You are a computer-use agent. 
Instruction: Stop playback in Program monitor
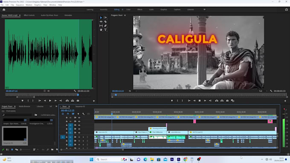(200, 100)
